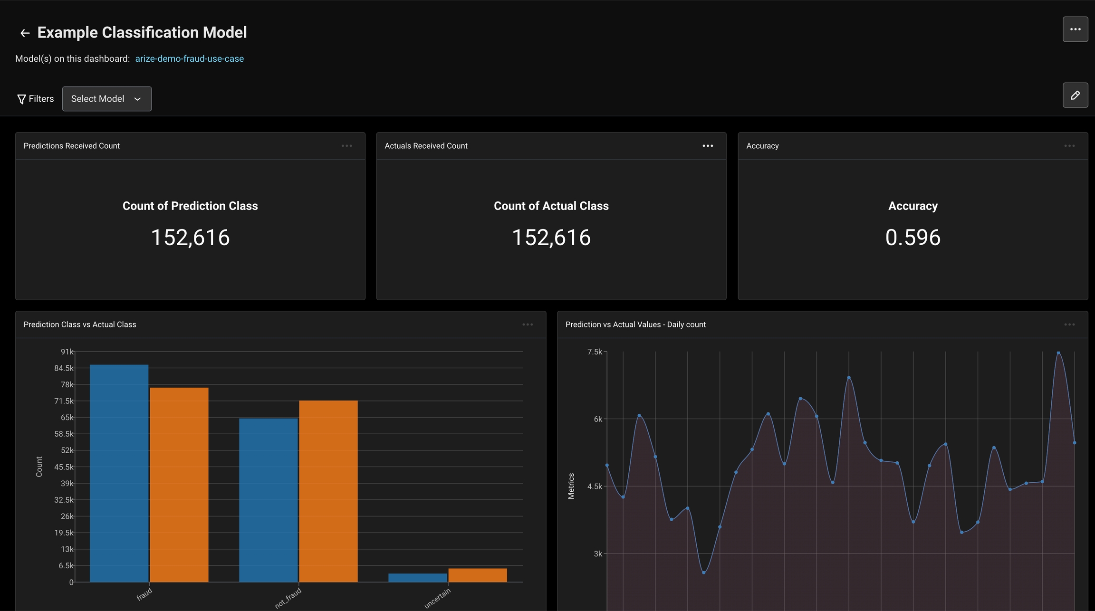Click the 0.596 accuracy value
This screenshot has height=611, width=1095.
[x=912, y=238]
